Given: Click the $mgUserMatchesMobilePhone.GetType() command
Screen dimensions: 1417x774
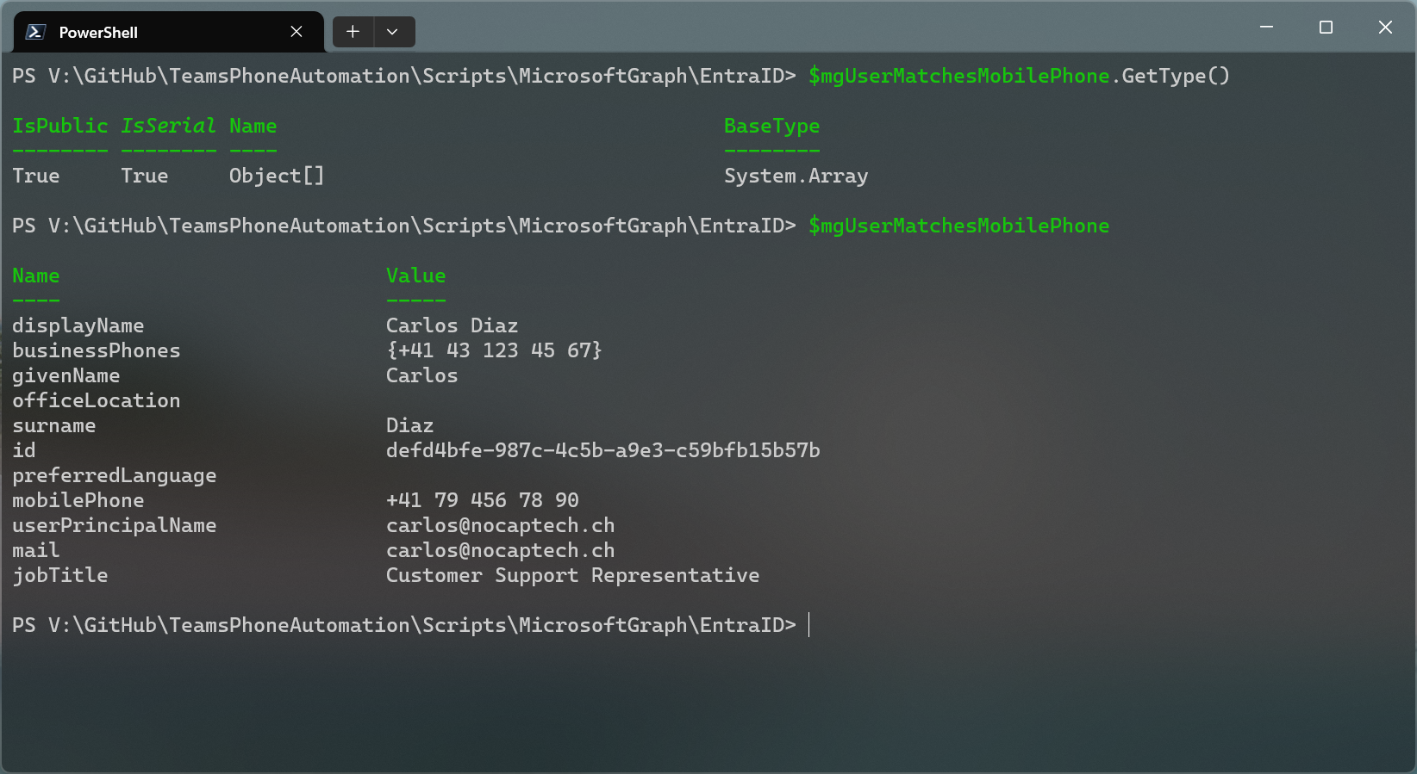Looking at the screenshot, I should [x=1019, y=76].
